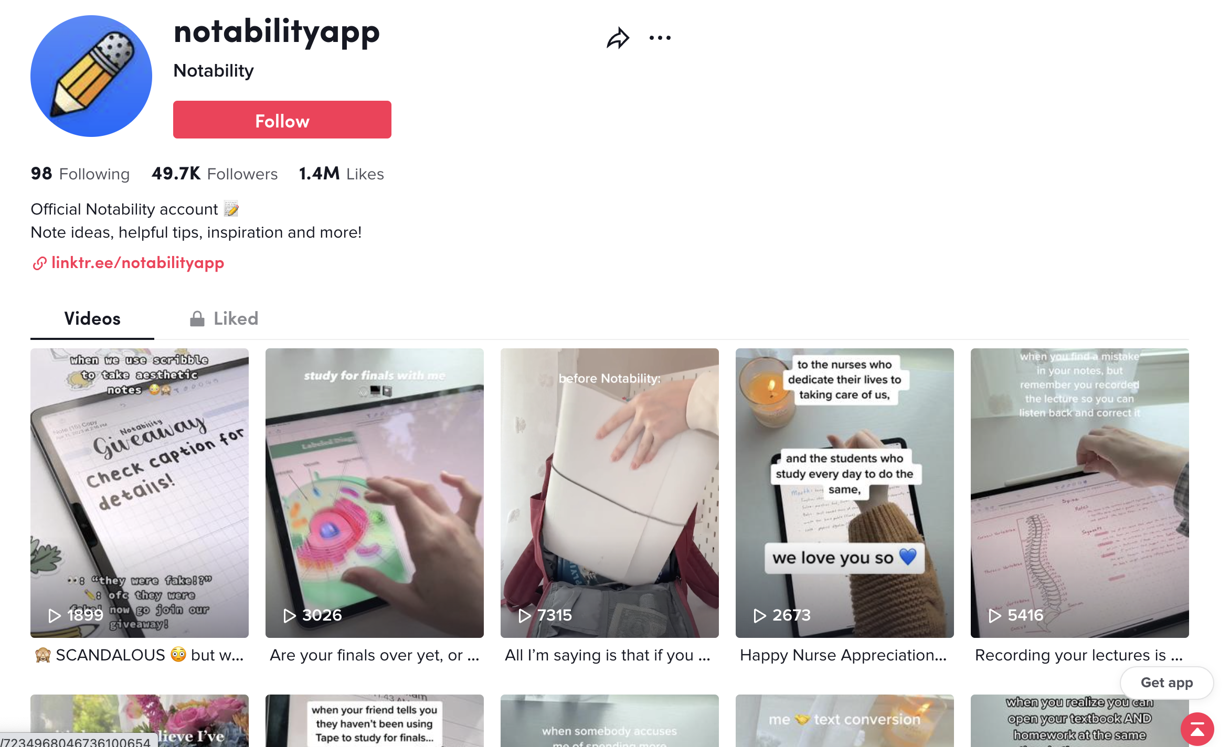Click play icon on 7315-views video
Screen dimensions: 1230x747
coord(524,615)
